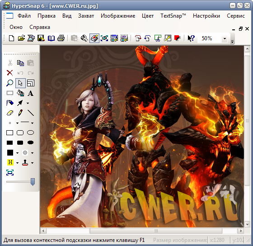This screenshot has width=253, height=246.
Task: Open file with folder toolbar icon
Action: pos(21,38)
